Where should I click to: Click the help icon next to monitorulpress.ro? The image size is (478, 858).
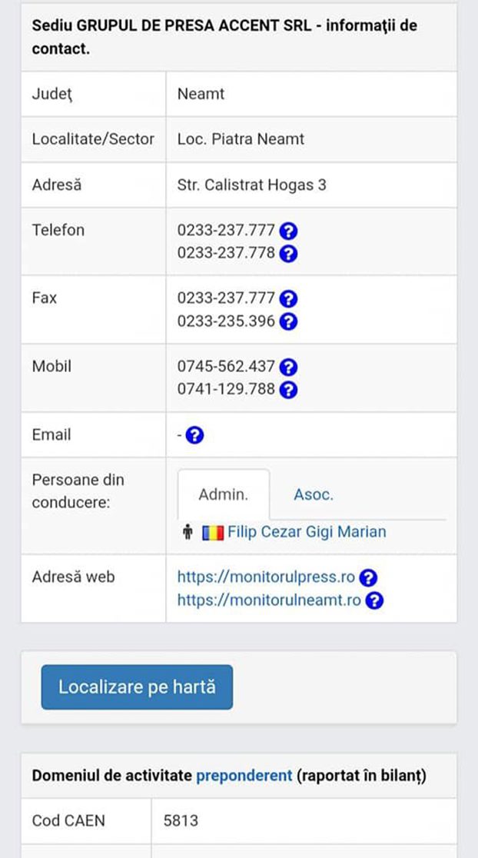368,577
